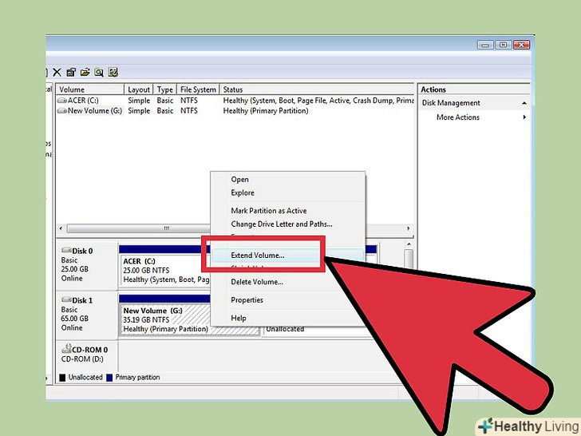Choose Extend Volume... in the context menu
Screen dimensions: 581x436
point(258,255)
